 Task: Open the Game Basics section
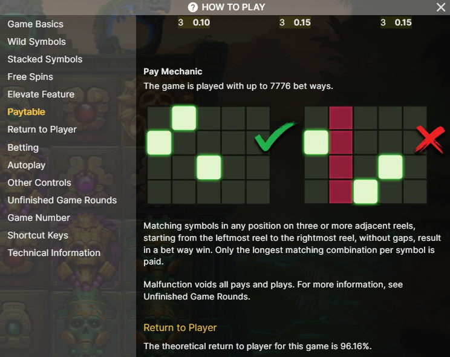pos(35,24)
